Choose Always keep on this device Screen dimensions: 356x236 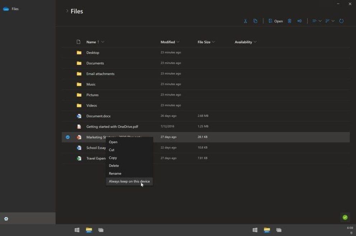pyautogui.click(x=130, y=181)
